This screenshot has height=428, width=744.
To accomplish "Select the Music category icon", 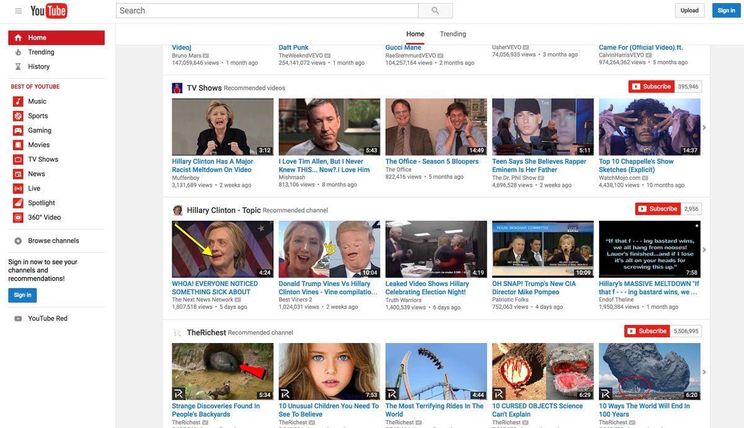I will [18, 101].
